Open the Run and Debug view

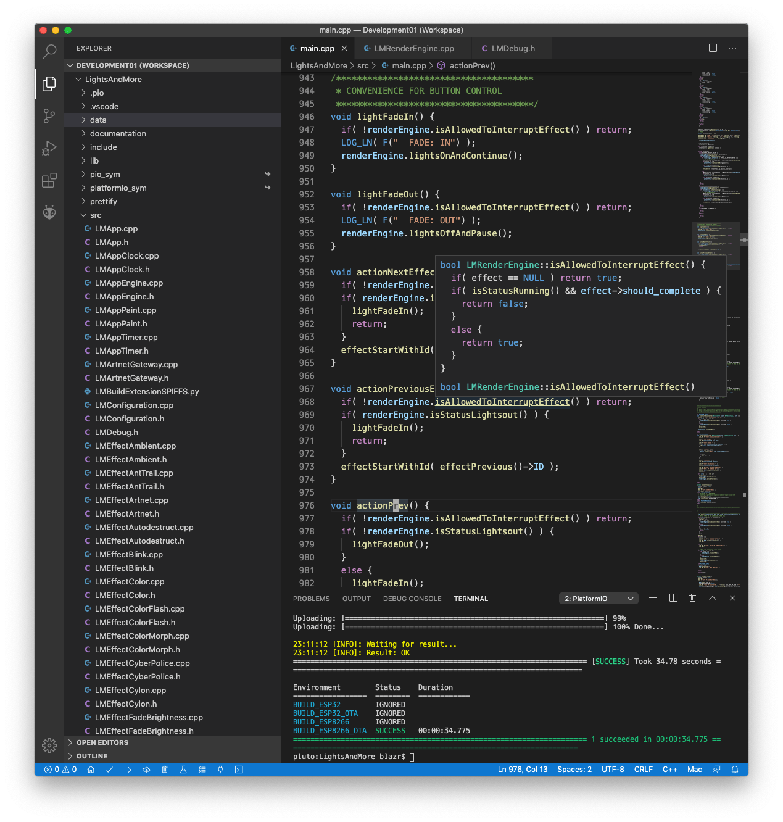[49, 148]
